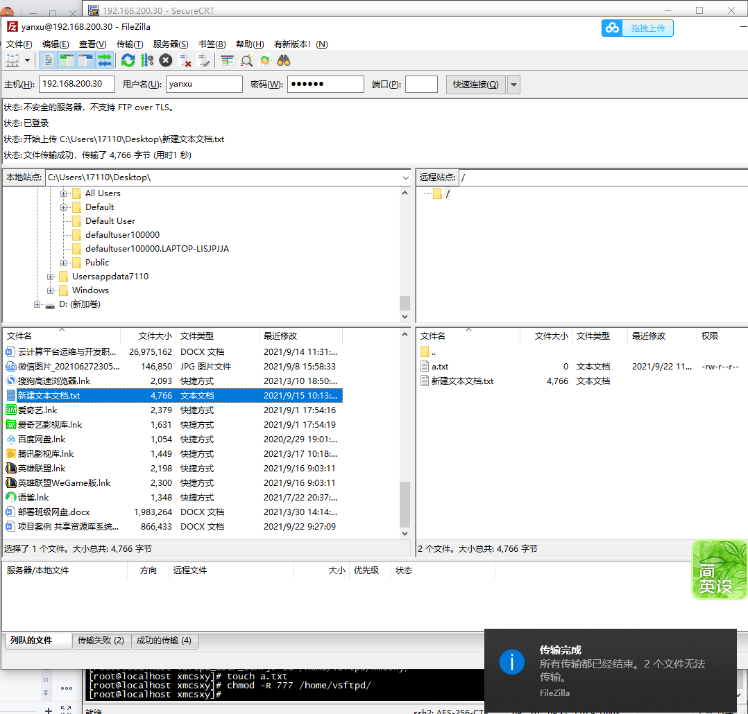Toggle the transfer queue display

105,60
